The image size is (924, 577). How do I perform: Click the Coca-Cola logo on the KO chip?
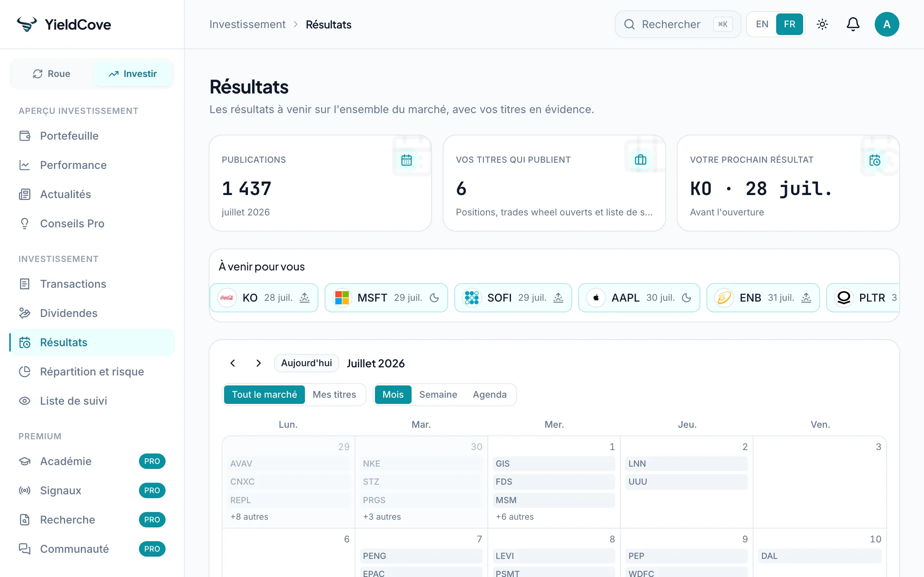click(227, 298)
